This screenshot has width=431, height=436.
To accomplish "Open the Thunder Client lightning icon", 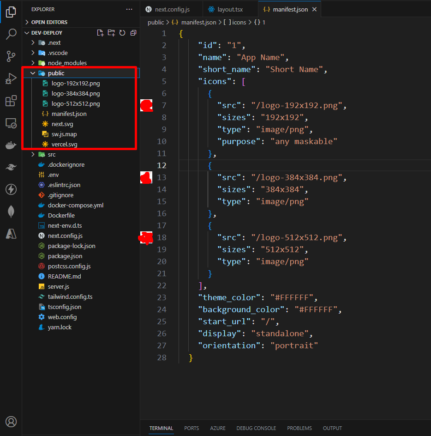I will 11,189.
